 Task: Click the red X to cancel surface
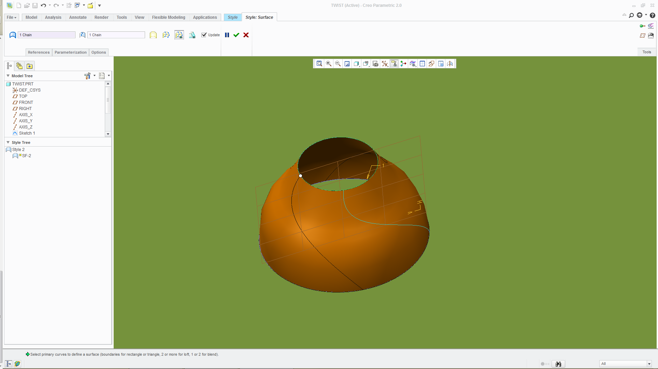pos(246,35)
